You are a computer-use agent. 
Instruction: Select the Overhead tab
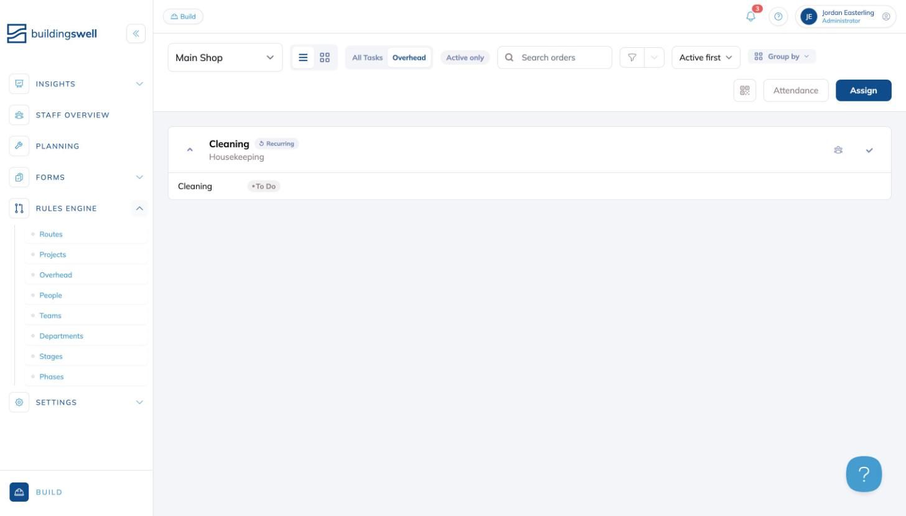tap(409, 58)
